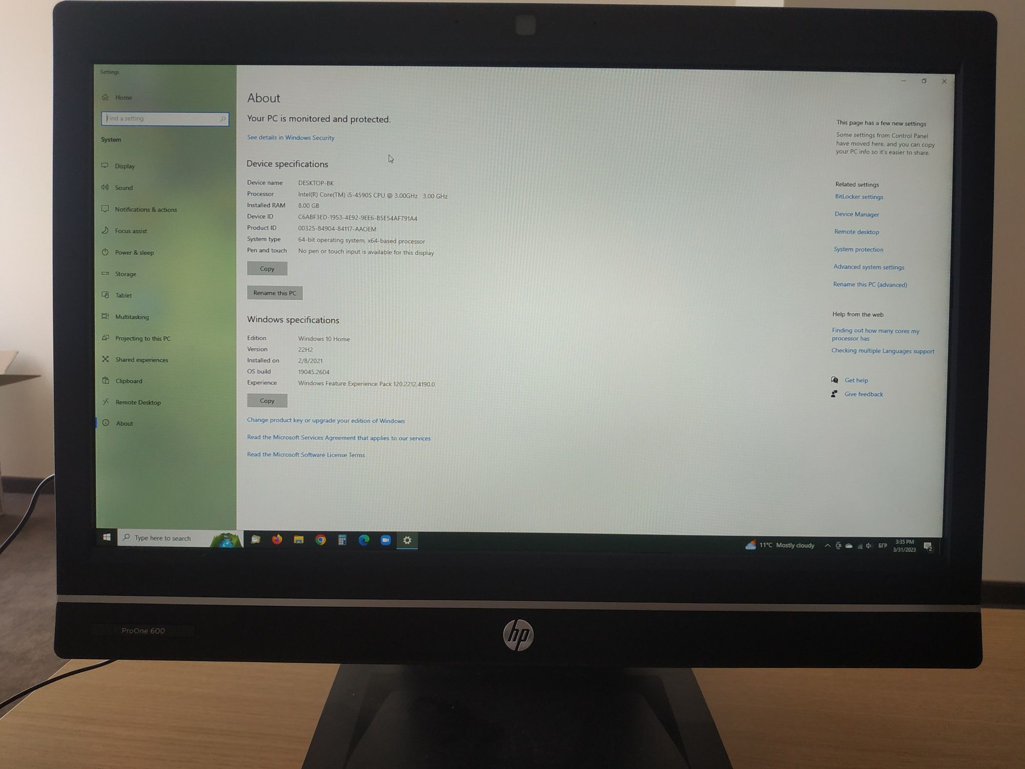Open BitLocker settings link

(857, 196)
